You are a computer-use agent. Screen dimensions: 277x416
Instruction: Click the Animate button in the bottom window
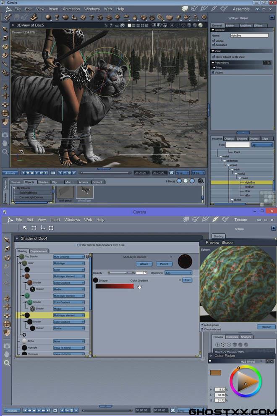[x=12, y=411]
